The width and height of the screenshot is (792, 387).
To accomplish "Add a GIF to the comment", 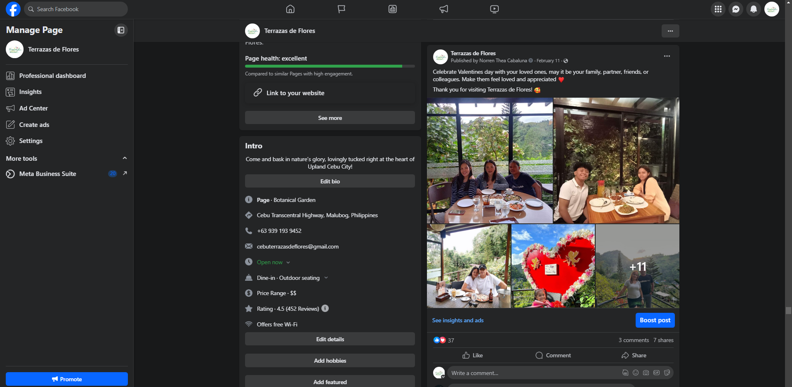I will (x=656, y=373).
